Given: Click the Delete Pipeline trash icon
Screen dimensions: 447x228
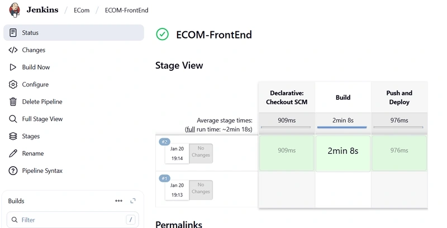Looking at the screenshot, I should click(13, 102).
